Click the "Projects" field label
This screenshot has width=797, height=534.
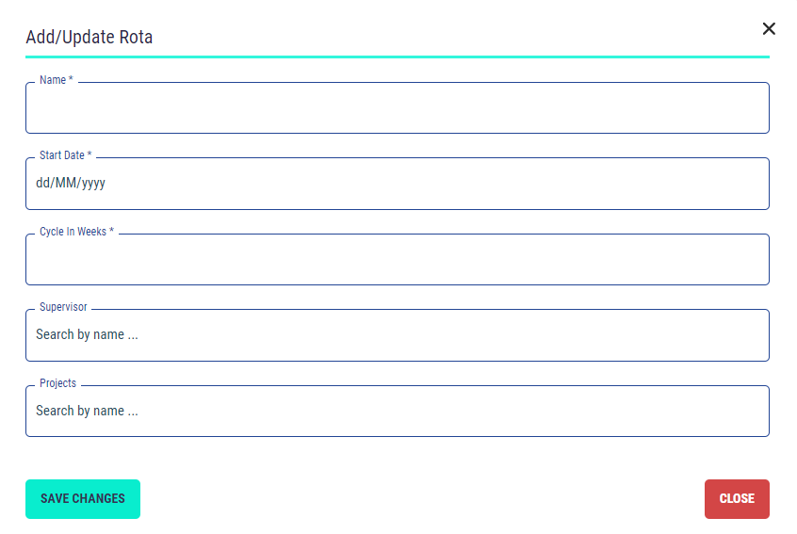pyautogui.click(x=57, y=383)
